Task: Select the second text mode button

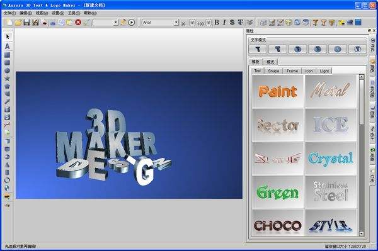Action: point(278,49)
